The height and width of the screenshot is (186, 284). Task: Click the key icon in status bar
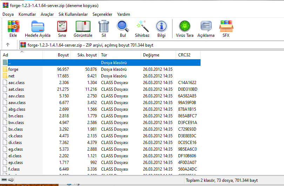pyautogui.click(x=11, y=180)
